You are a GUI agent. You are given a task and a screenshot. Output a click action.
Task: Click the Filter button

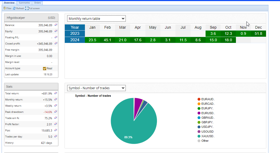tap(7, 8)
